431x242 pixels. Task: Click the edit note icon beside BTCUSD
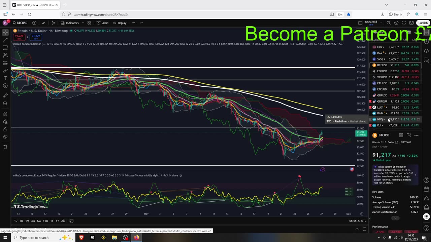pos(409,135)
